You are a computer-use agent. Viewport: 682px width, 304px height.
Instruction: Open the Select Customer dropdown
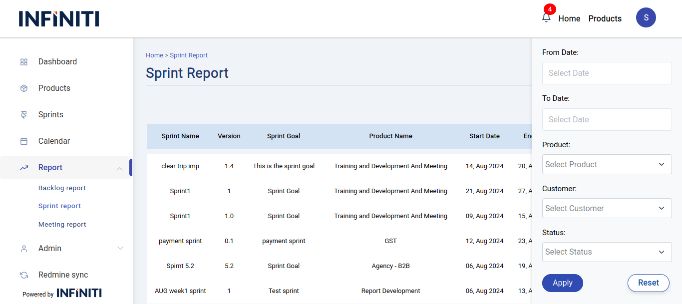(x=607, y=208)
